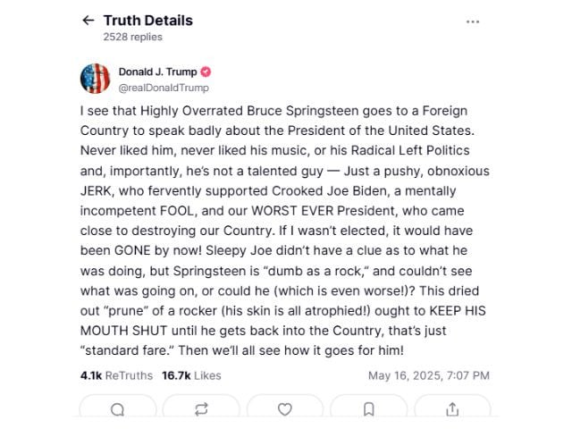ReTruth the post with the repost icon

click(201, 409)
